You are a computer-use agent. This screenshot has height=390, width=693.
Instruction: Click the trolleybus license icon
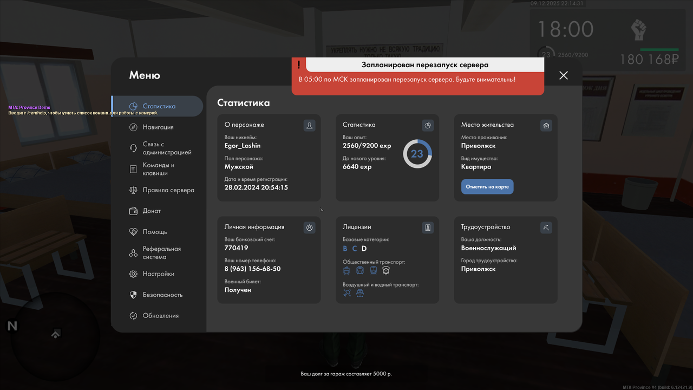pos(347,270)
